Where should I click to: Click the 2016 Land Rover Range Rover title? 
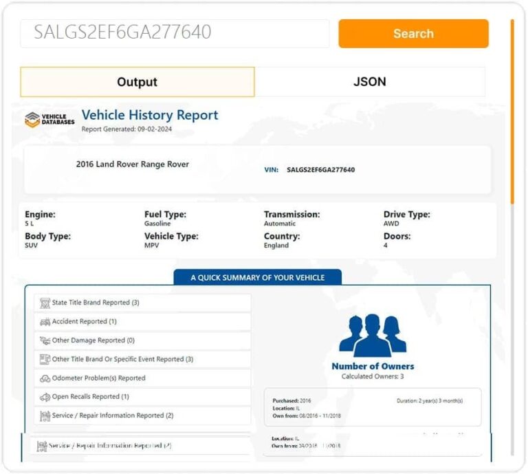tap(132, 164)
